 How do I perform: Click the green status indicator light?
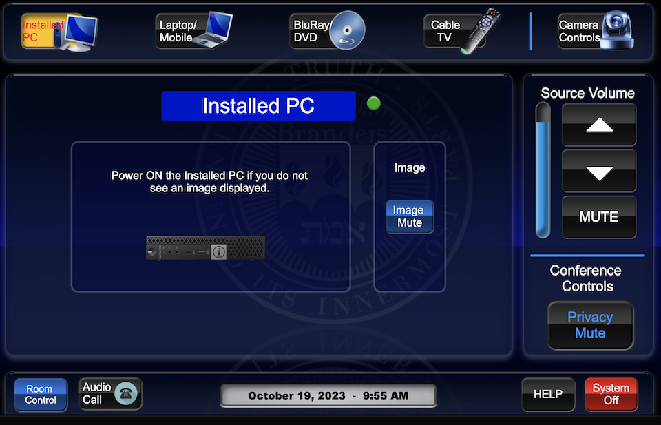[x=373, y=104]
